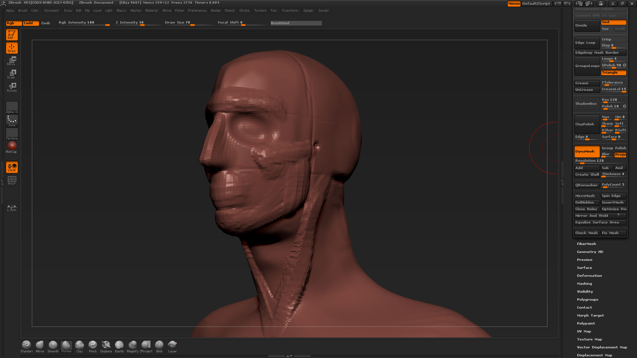Viewport: 637px width, 358px height.
Task: Open the MatCap material sphere
Action: [x=12, y=146]
